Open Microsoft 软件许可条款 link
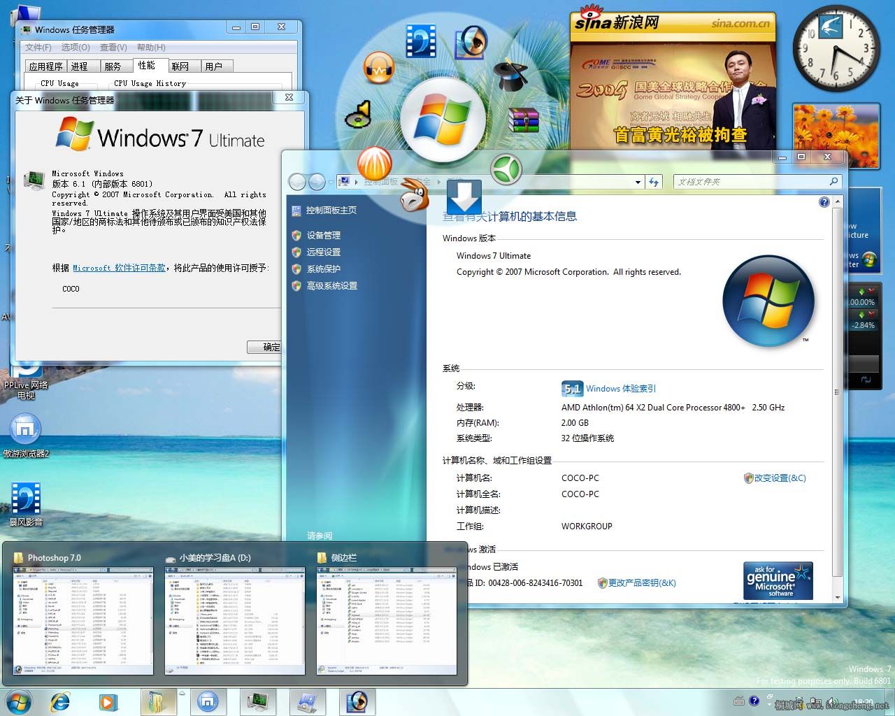The image size is (895, 716). pyautogui.click(x=119, y=268)
